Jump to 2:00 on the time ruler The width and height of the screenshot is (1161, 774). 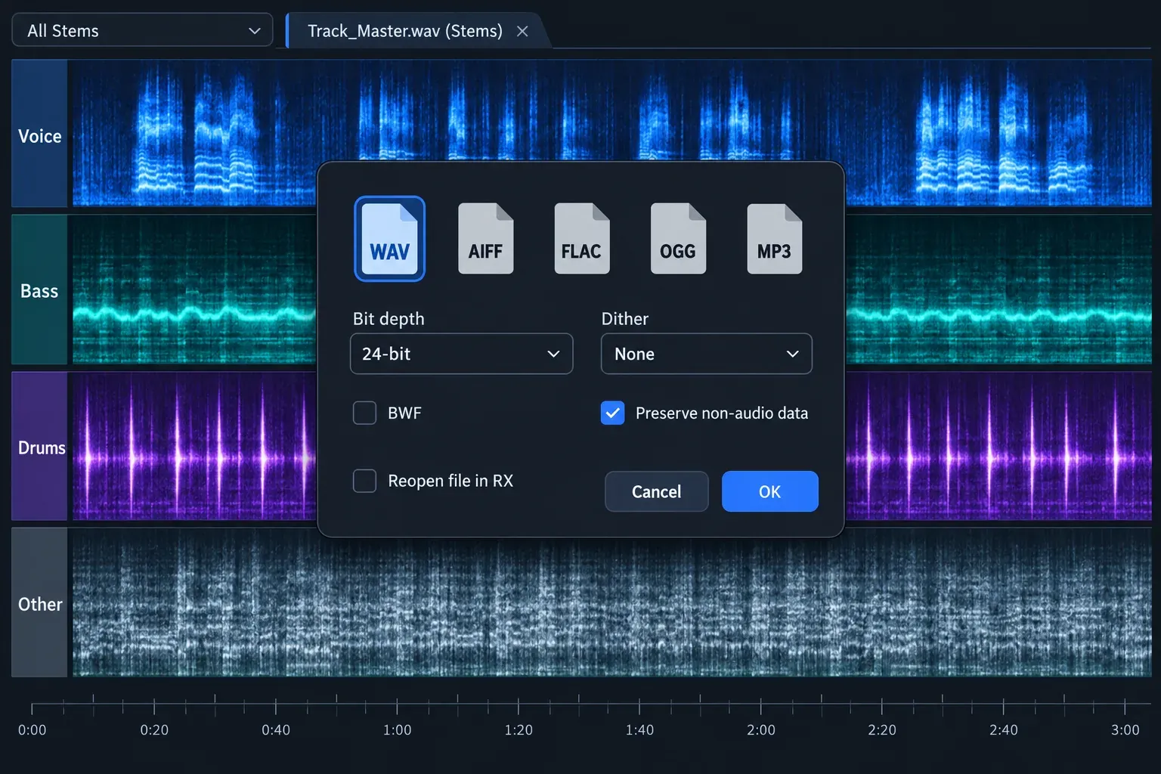click(761, 729)
